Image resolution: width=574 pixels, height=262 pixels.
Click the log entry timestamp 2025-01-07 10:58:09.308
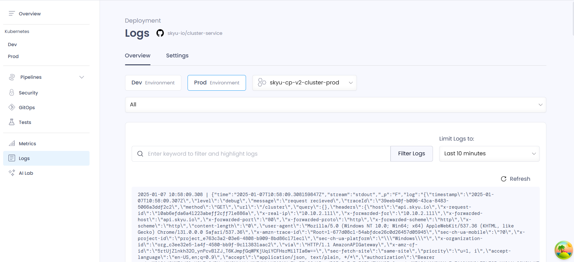pos(170,195)
